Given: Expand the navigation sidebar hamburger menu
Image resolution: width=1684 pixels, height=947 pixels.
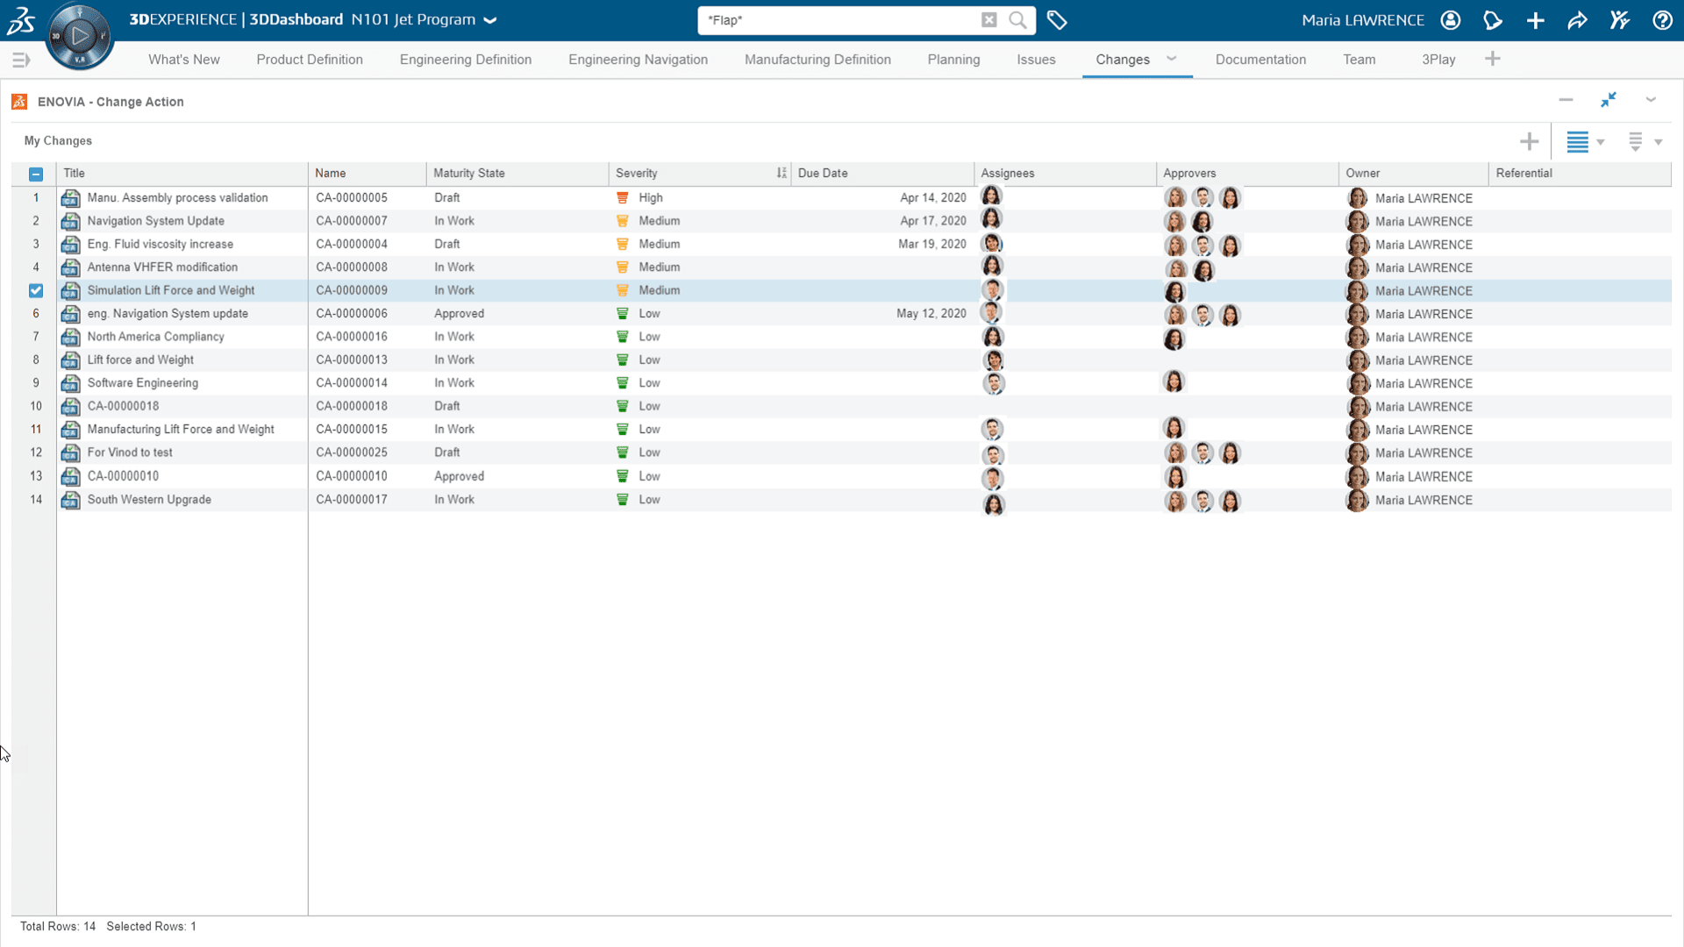Looking at the screenshot, I should [x=21, y=59].
